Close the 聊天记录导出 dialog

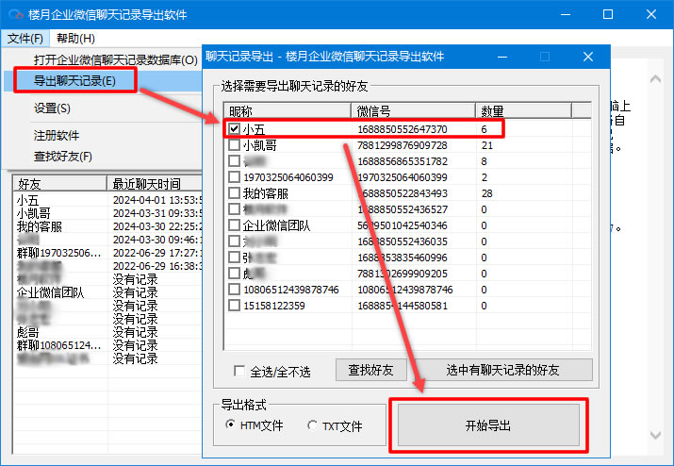point(588,57)
